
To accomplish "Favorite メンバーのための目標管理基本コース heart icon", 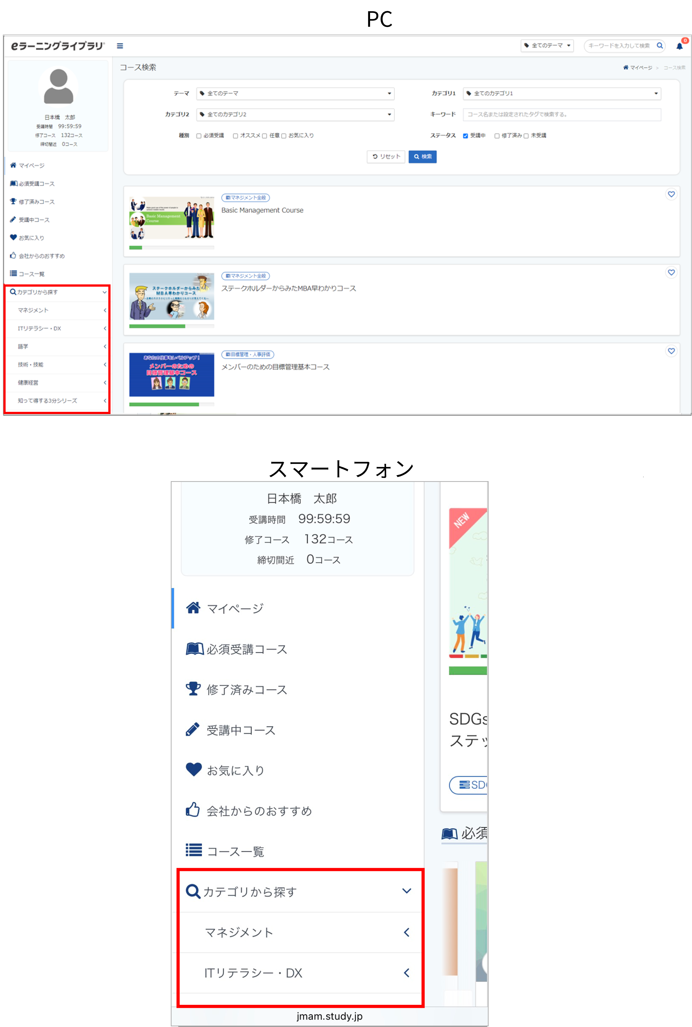I will 671,351.
